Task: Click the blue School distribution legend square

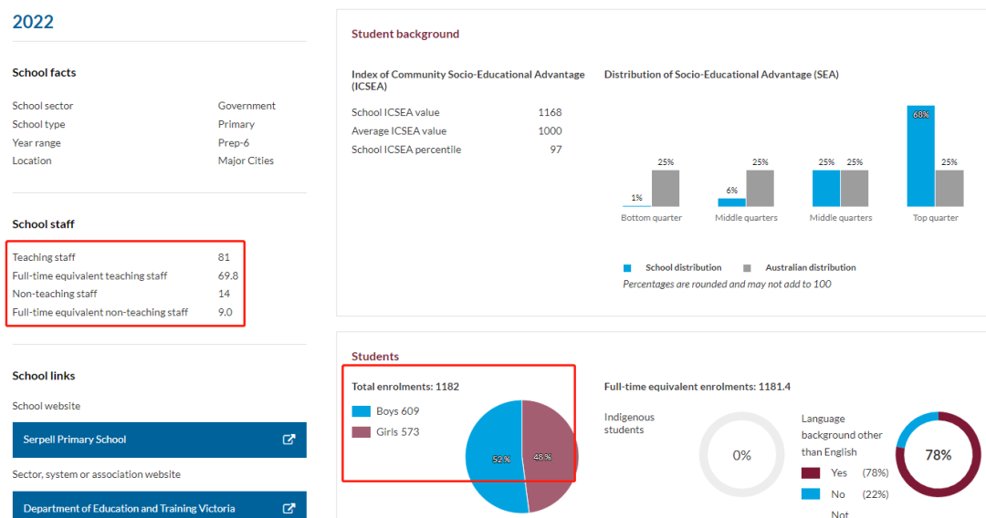Action: (x=627, y=268)
